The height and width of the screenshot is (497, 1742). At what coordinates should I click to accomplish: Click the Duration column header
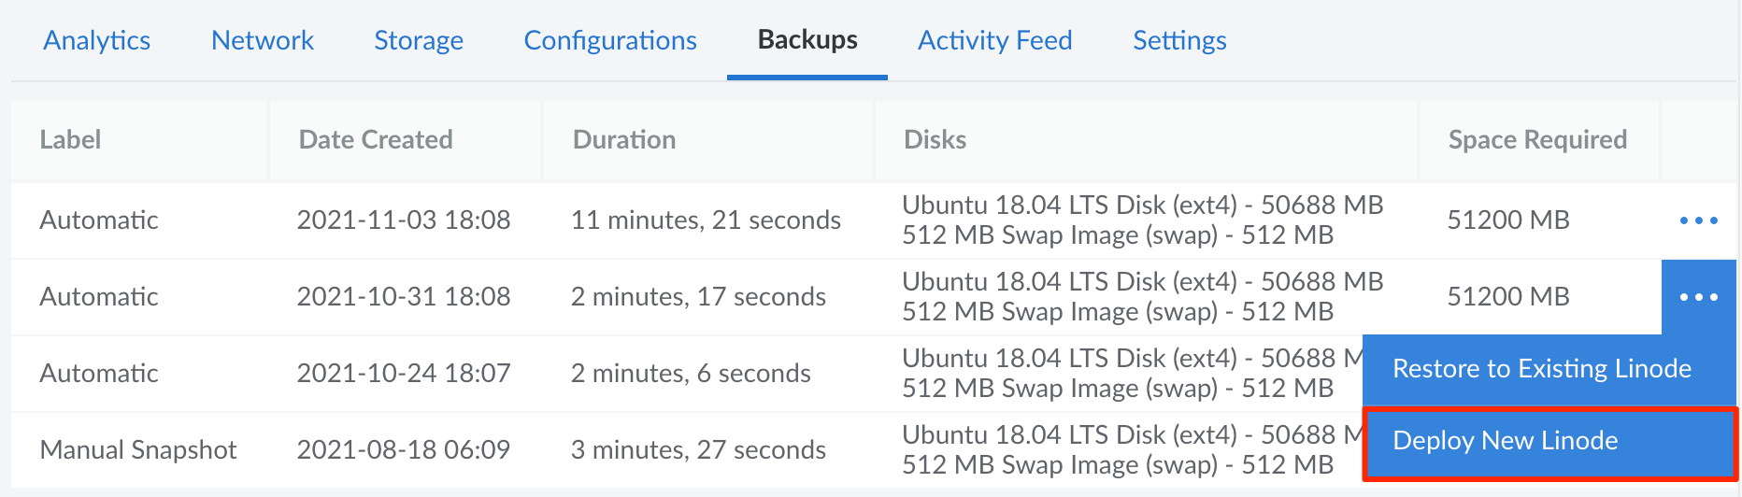[624, 140]
